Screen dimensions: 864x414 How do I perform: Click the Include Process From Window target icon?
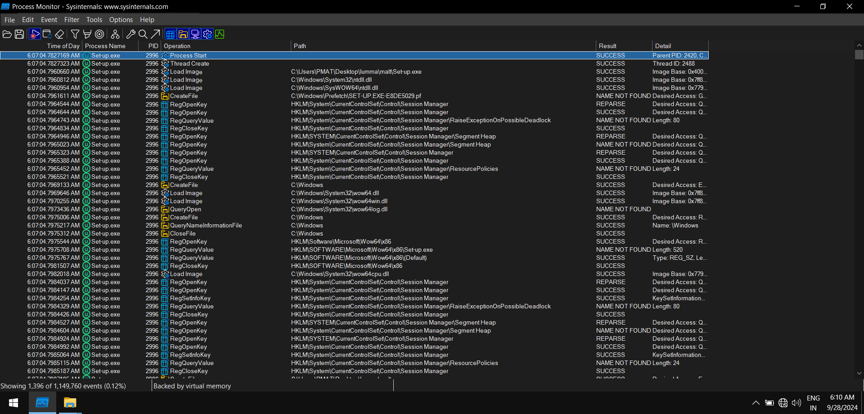99,34
